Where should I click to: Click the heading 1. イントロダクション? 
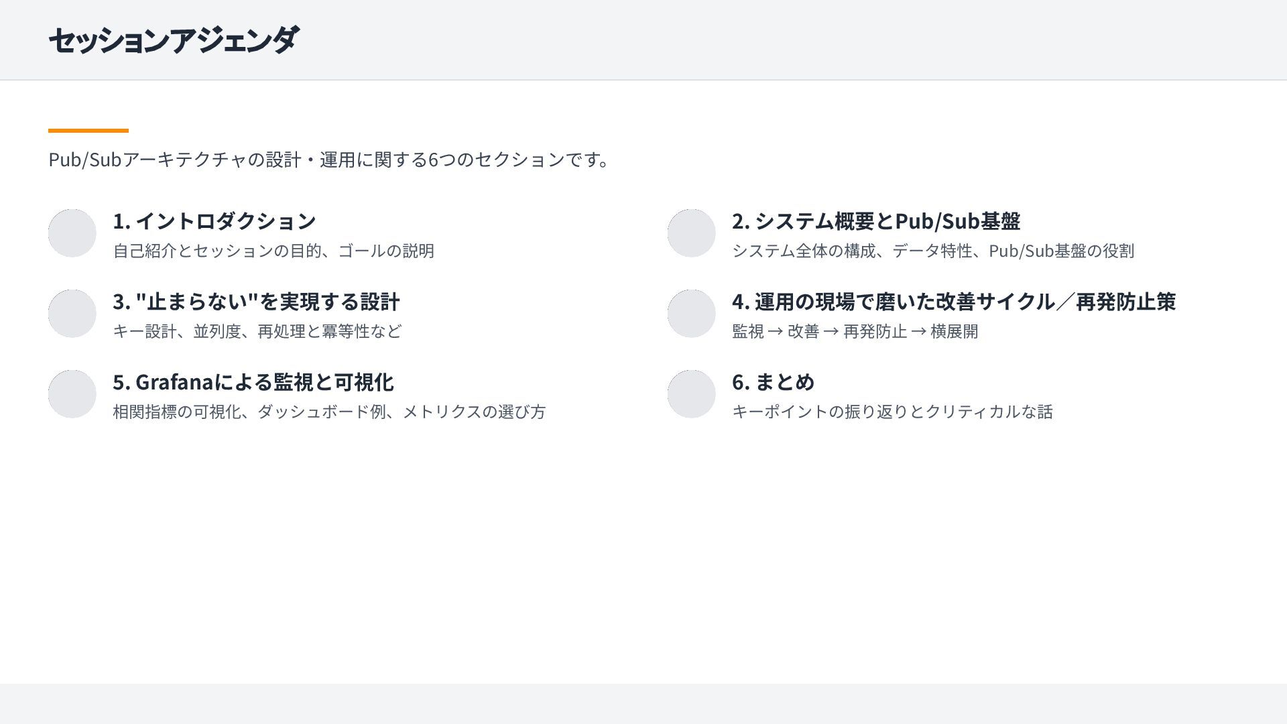214,221
